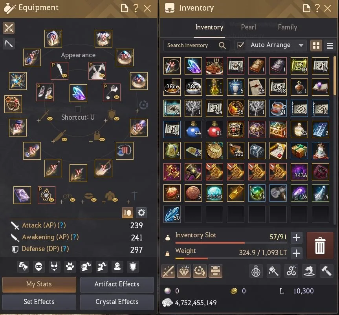Toggle the Auto Arrange checkbox
This screenshot has height=315, width=339.
pyautogui.click(x=240, y=46)
